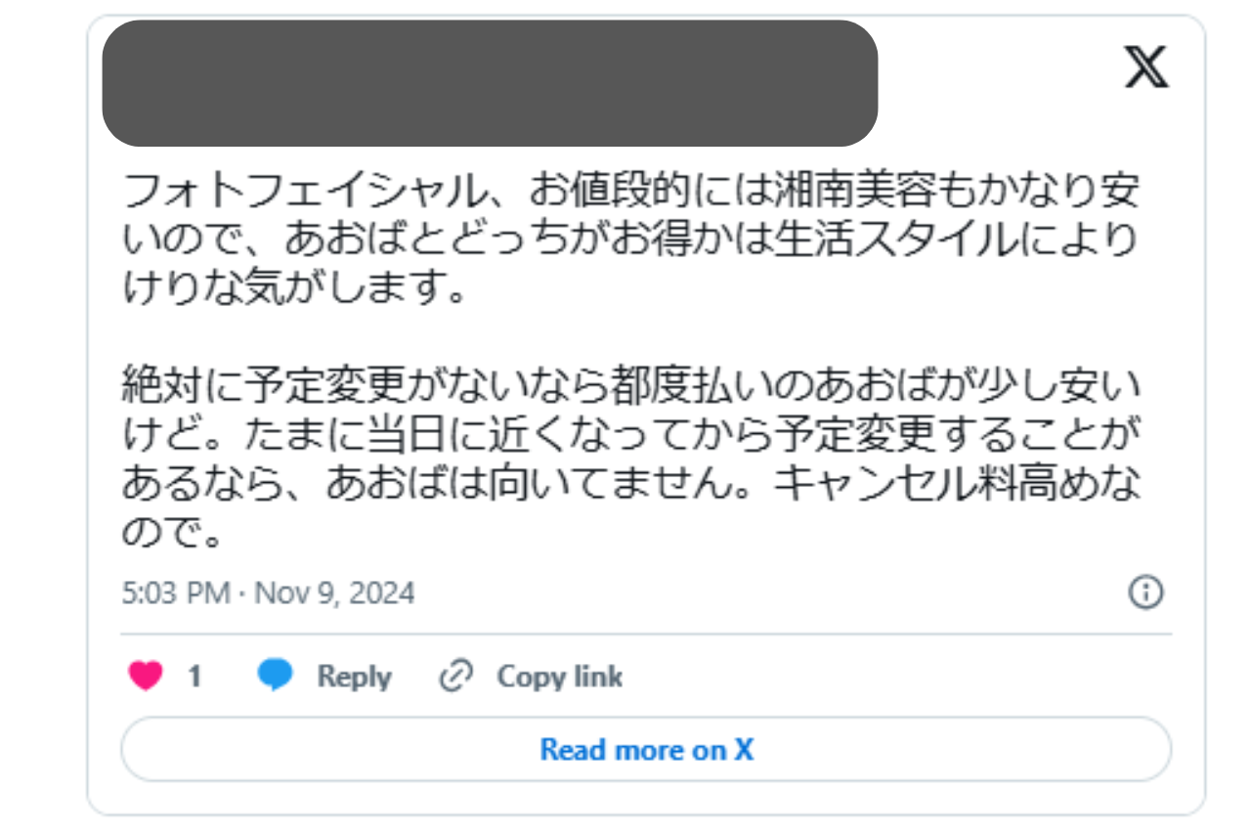Click the line beginning いので、あおばと

pyautogui.click(x=630, y=241)
